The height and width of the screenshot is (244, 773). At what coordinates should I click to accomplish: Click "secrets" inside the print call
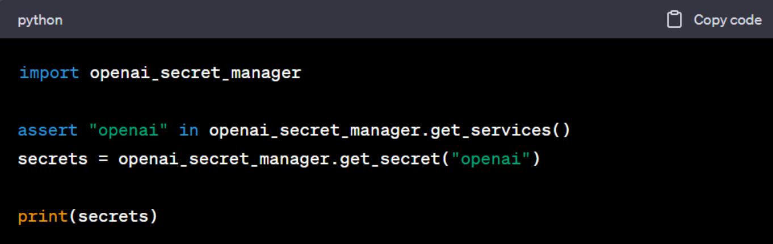pos(112,217)
